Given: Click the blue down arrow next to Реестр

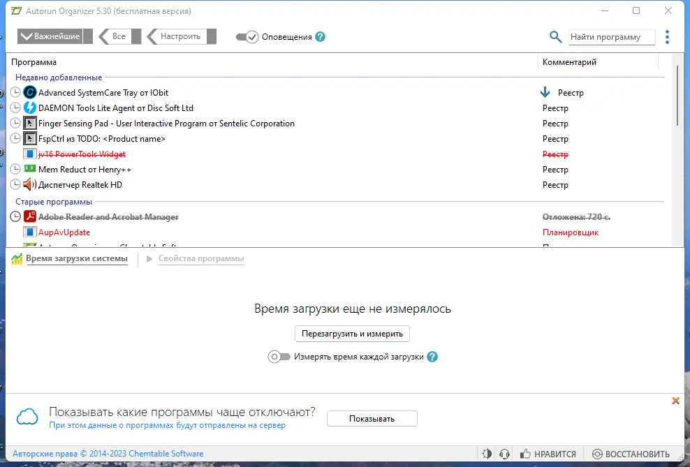Looking at the screenshot, I should coord(545,92).
